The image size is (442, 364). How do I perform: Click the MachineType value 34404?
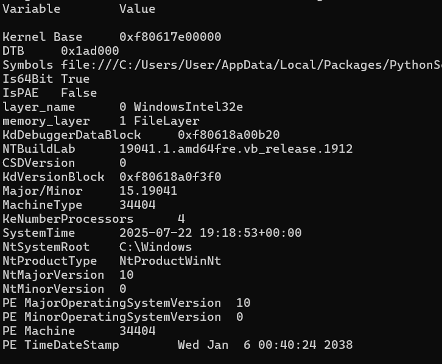coord(138,205)
